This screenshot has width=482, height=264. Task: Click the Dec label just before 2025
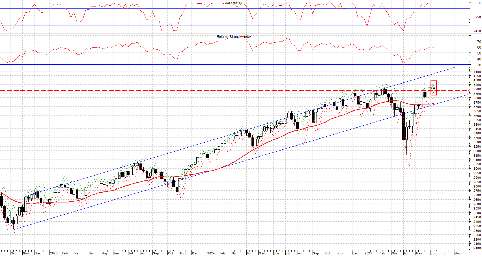coord(355,253)
